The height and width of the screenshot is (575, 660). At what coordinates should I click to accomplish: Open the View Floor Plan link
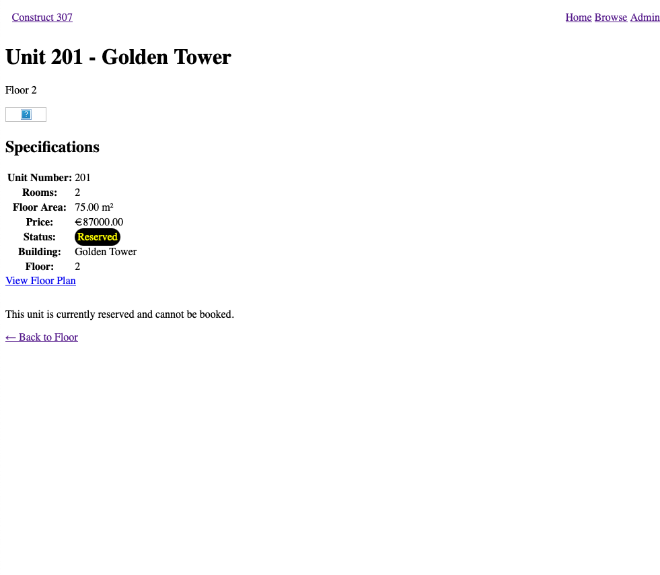pos(40,281)
